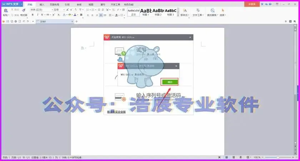Viewport: 300px width, 161px height.
Task: Click the zoom slider handle
Action: [x=278, y=157]
